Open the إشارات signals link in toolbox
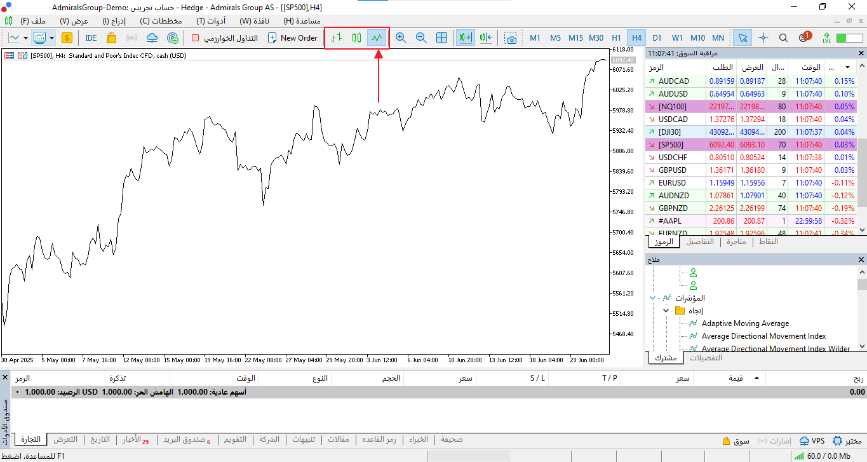The width and height of the screenshot is (867, 462). (x=774, y=440)
